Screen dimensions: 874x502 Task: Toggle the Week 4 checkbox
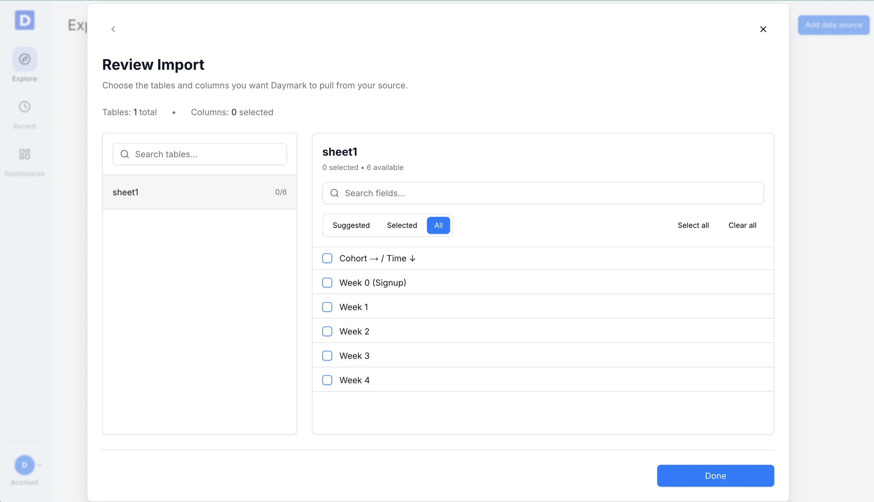(327, 380)
